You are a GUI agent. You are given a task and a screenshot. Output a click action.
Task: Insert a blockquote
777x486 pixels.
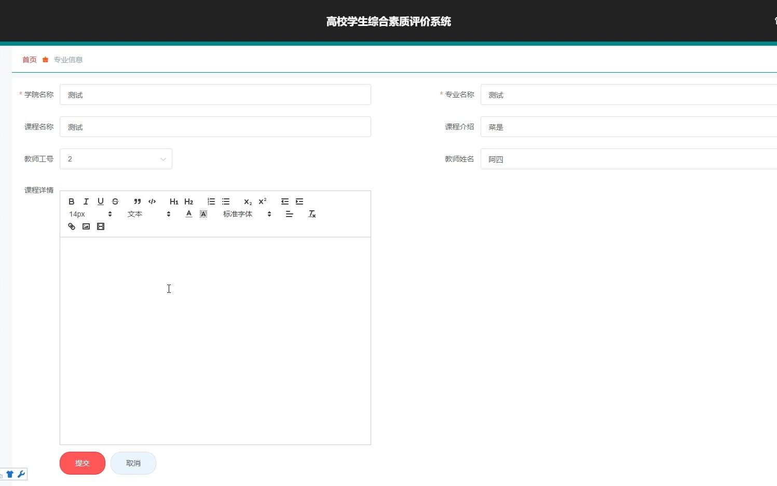point(138,201)
